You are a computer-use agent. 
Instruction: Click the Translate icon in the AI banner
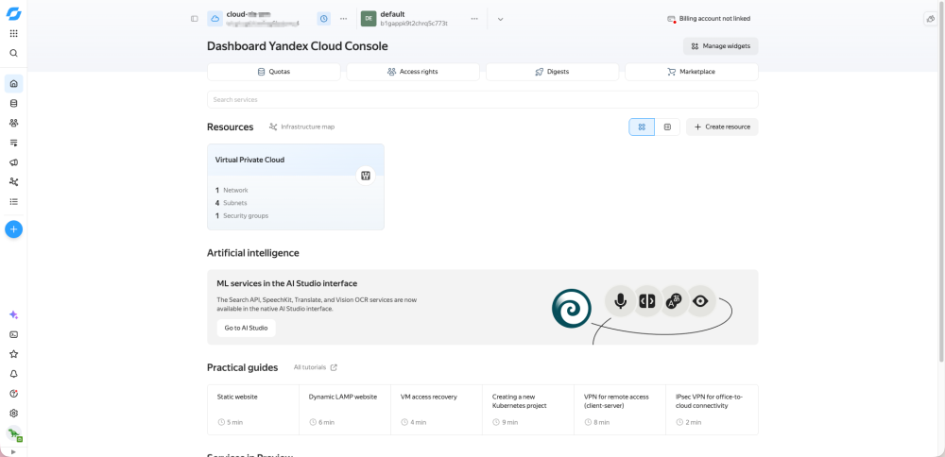tap(674, 301)
